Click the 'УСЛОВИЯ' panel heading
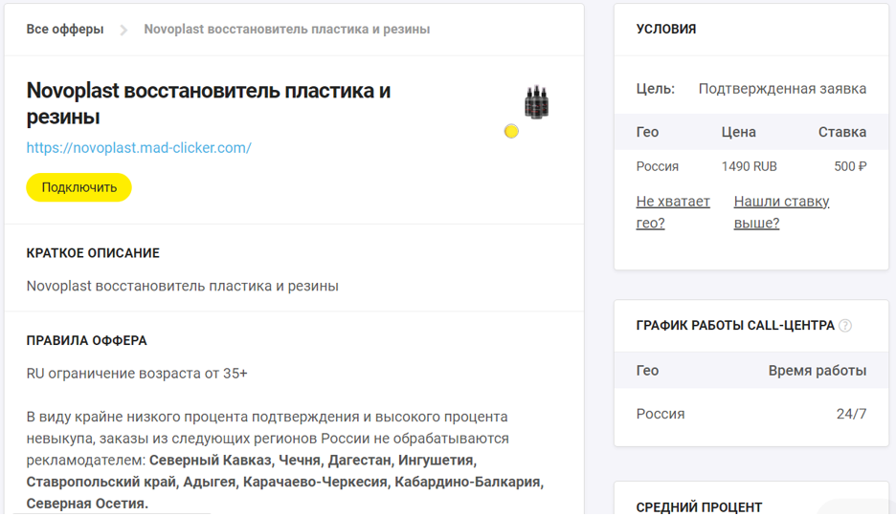 pos(666,29)
